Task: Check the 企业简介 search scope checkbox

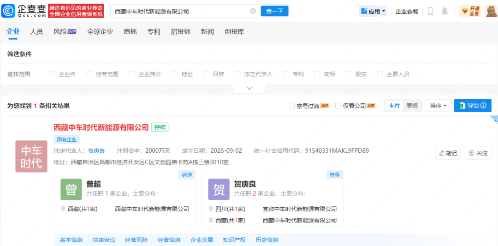Action: tap(132, 74)
